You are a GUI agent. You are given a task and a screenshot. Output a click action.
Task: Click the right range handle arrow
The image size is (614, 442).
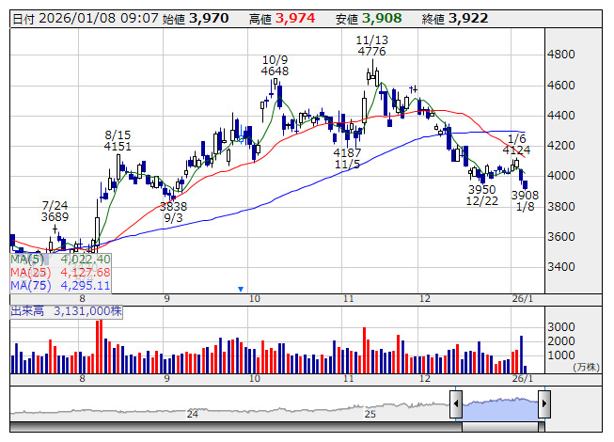[544, 403]
